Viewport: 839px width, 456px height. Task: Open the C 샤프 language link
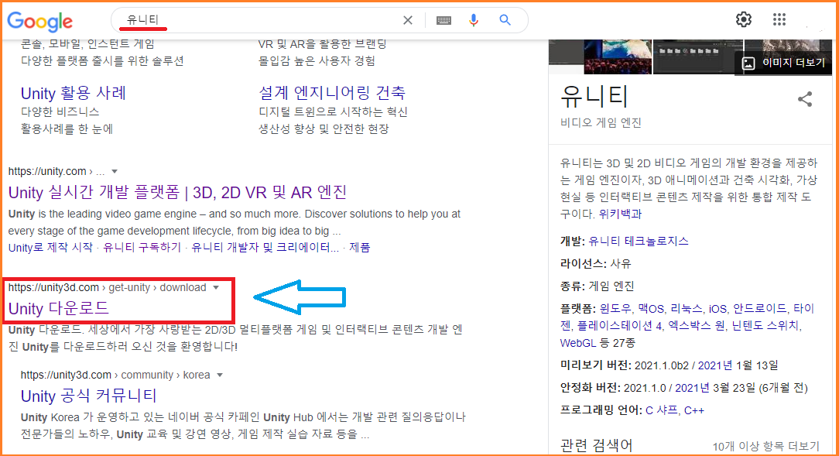661,410
